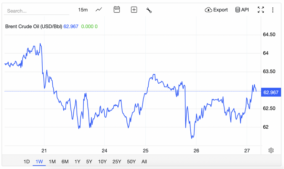Show the All time range
Image resolution: width=284 pixels, height=169 pixels.
click(x=144, y=161)
